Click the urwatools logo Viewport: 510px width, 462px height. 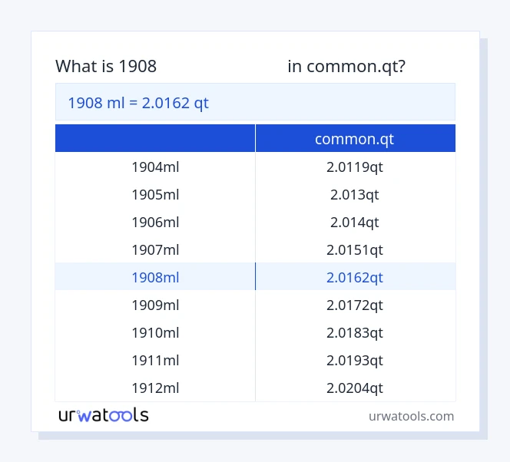pos(104,415)
